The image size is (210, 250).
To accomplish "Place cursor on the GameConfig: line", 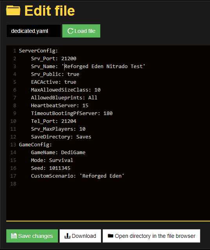I will tap(35, 144).
